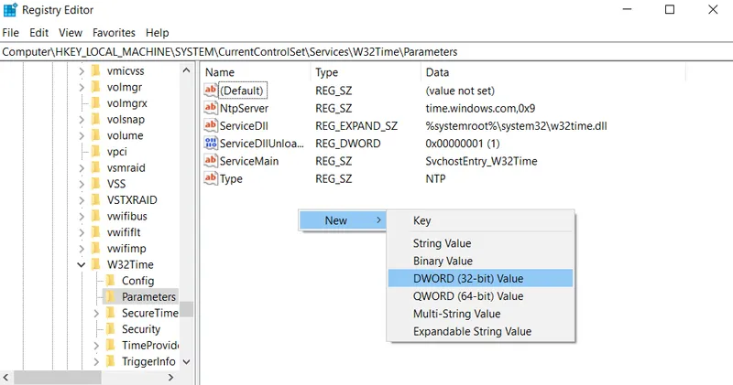Click the Config folder icon
The image size is (733, 385).
[111, 280]
